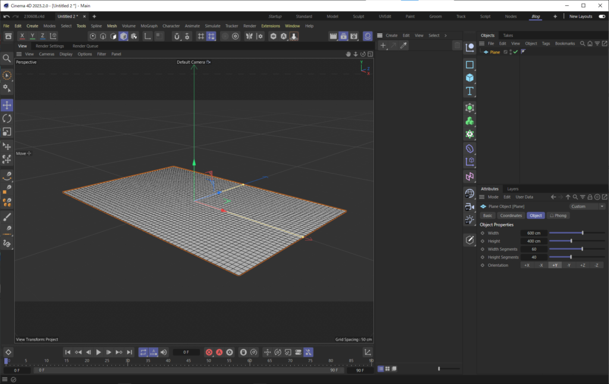
Task: Open the Render to Picture Viewer dropdown arrow
Action: pos(347,40)
